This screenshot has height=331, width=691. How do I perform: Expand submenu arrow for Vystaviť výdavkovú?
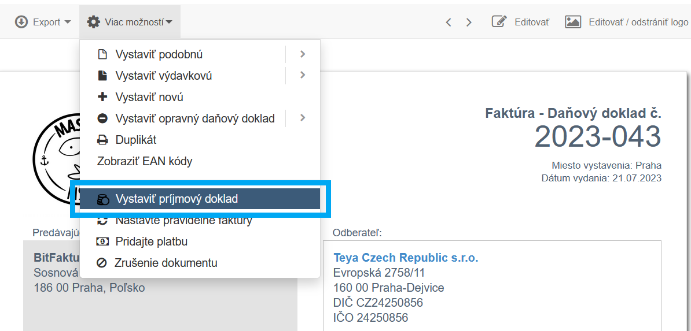[x=303, y=75]
